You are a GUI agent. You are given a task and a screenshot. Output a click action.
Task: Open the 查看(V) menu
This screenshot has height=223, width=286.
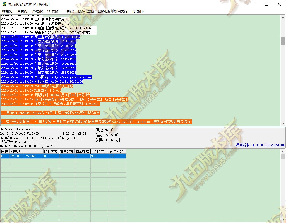point(23,11)
